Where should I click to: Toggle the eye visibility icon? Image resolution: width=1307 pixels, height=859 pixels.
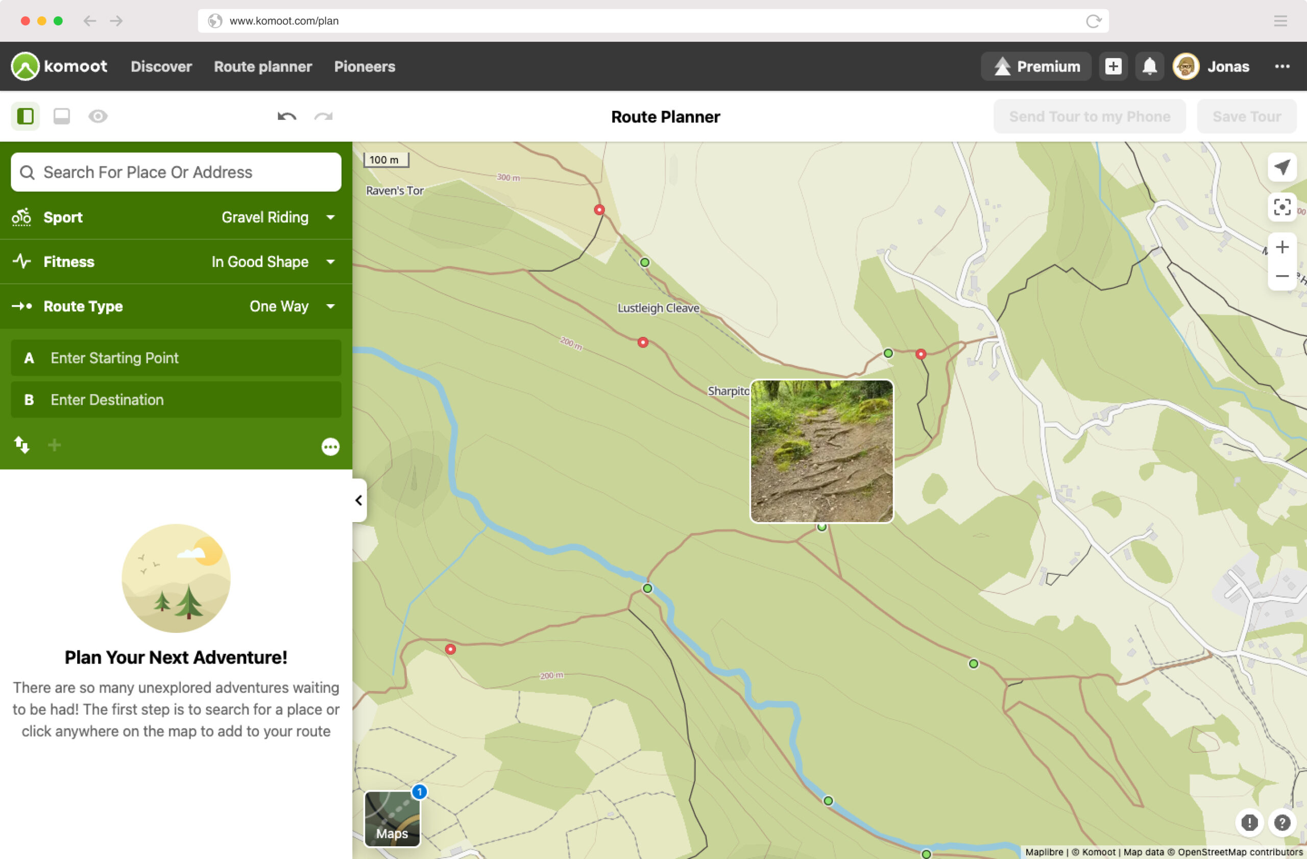point(98,116)
